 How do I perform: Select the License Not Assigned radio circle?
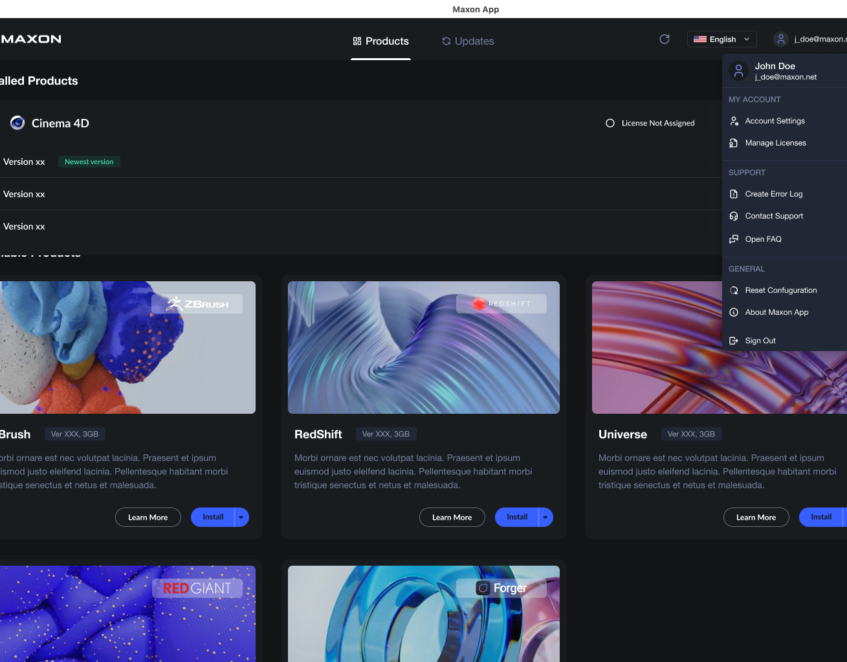pyautogui.click(x=610, y=123)
